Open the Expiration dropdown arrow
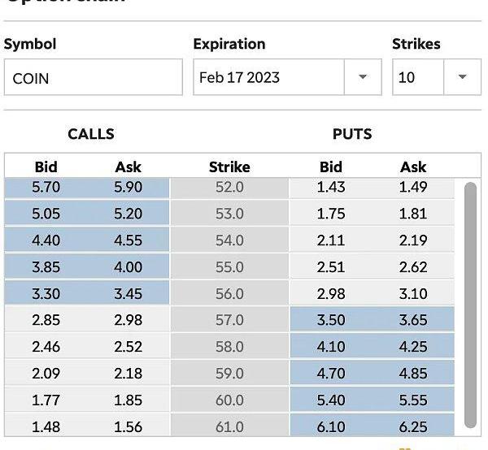This screenshot has width=488, height=450. 363,77
